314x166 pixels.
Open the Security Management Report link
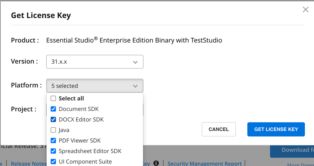(x=205, y=164)
